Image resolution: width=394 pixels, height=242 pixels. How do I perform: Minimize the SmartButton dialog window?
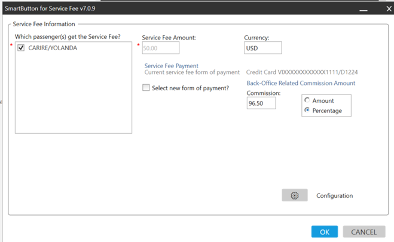coord(362,10)
